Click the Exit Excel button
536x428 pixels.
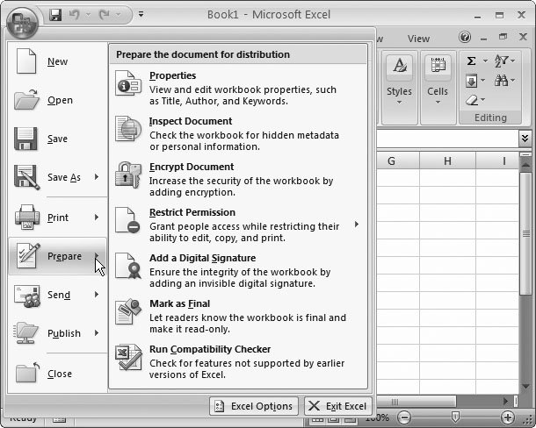tap(338, 406)
